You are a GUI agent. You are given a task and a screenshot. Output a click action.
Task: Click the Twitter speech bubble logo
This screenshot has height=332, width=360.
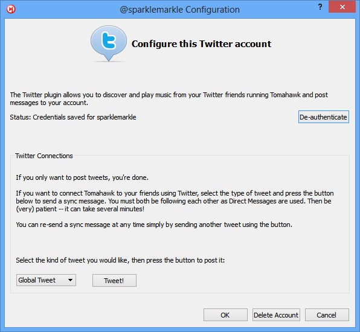point(108,43)
